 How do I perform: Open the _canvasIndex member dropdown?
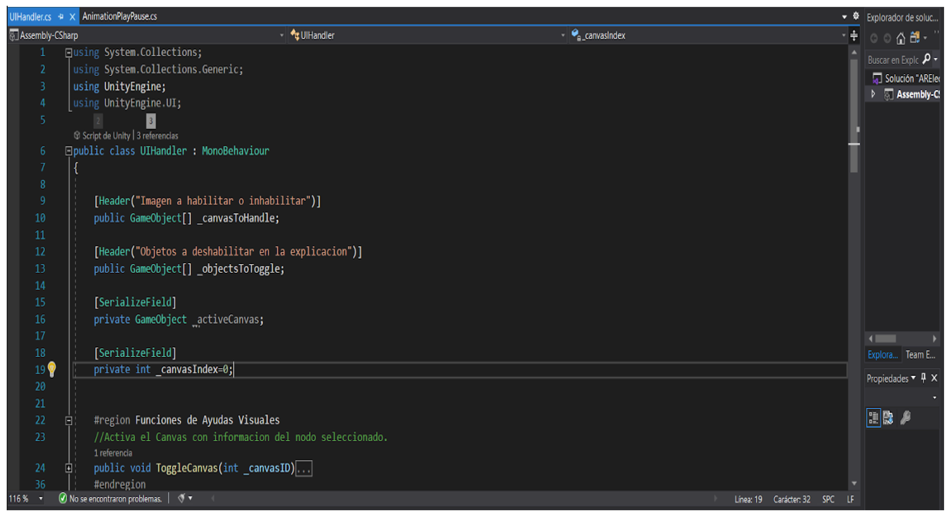coord(843,35)
